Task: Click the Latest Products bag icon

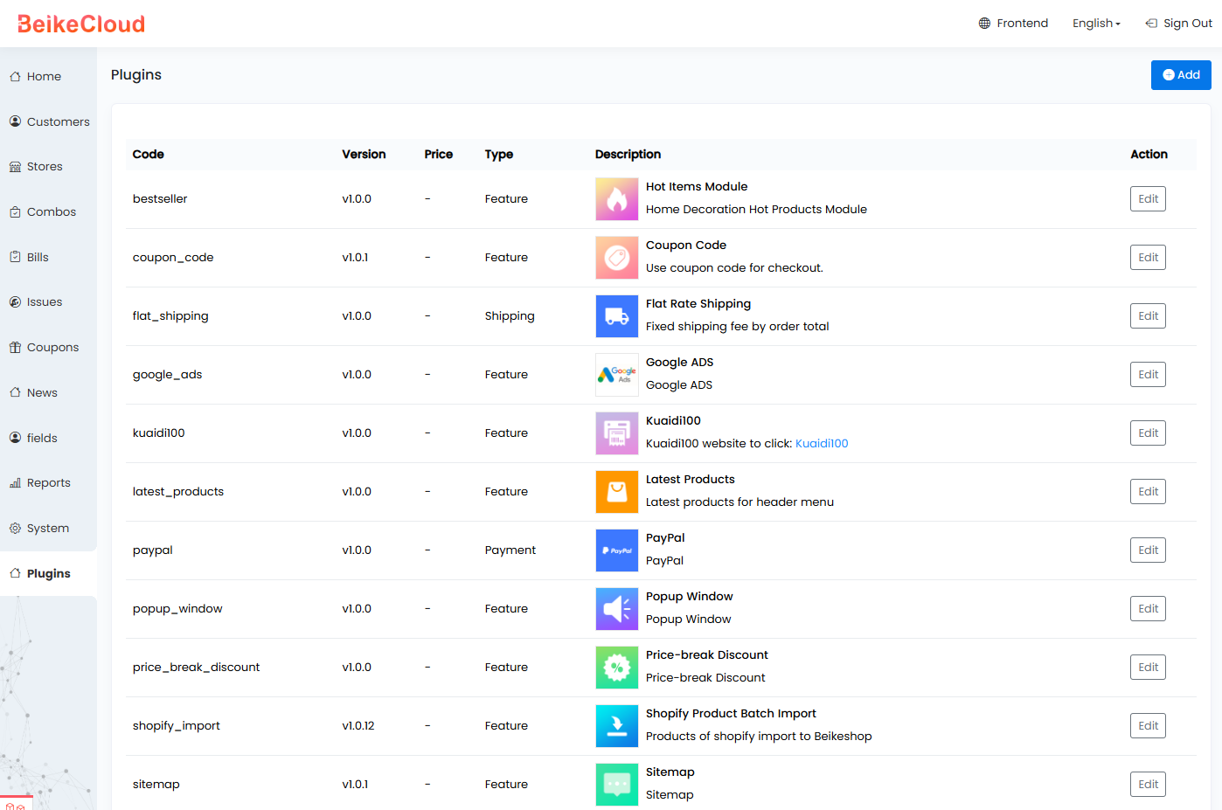Action: pos(617,492)
